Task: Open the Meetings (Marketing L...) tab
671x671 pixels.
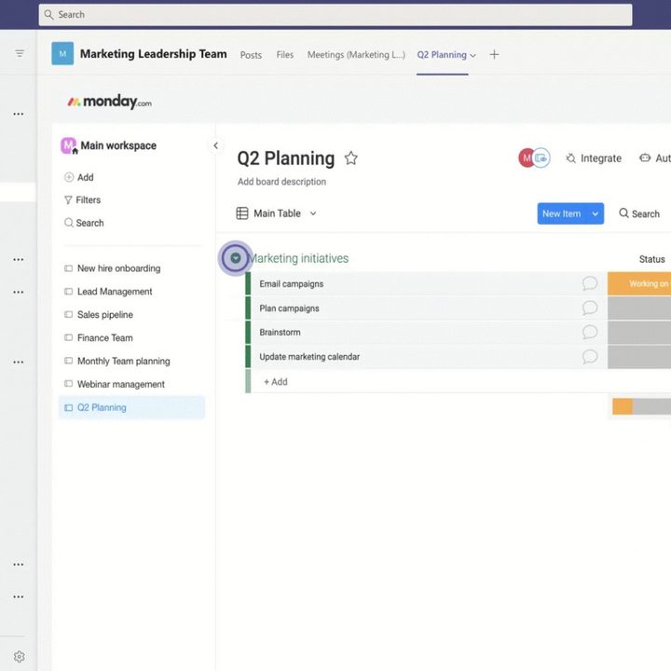Action: coord(356,55)
